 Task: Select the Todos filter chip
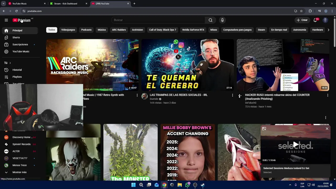52,30
